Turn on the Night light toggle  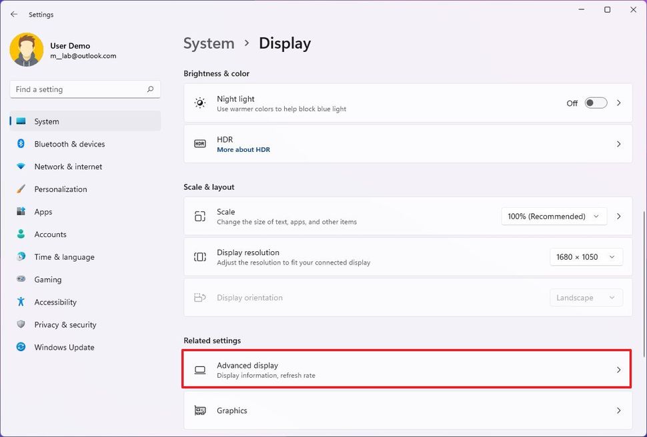(596, 103)
